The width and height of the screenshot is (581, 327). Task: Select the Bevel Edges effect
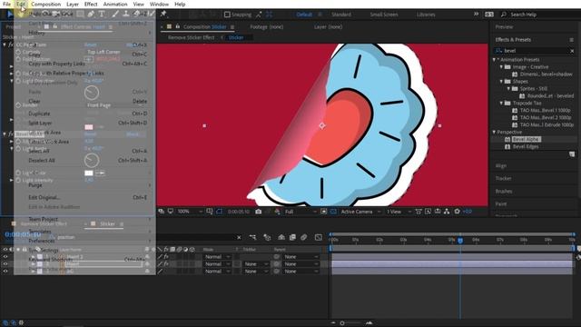pyautogui.click(x=526, y=146)
